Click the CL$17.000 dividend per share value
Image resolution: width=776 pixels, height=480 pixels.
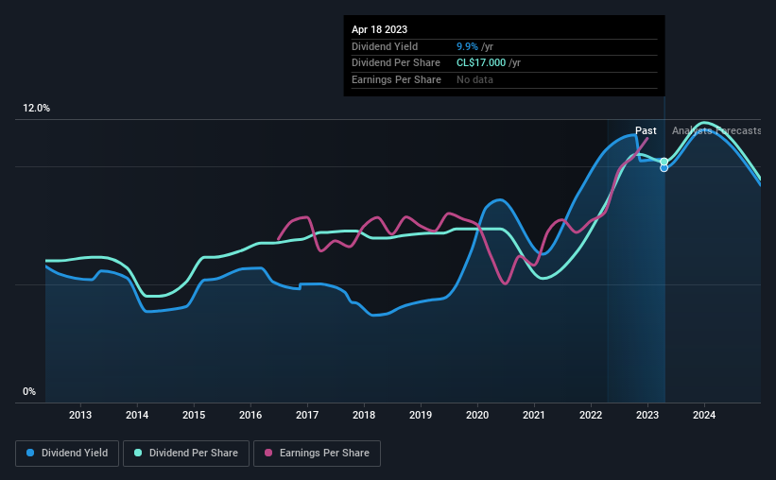tap(481, 63)
